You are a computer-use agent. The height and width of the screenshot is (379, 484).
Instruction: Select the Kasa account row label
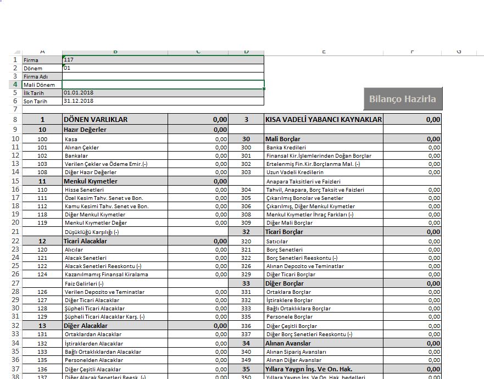(x=115, y=139)
